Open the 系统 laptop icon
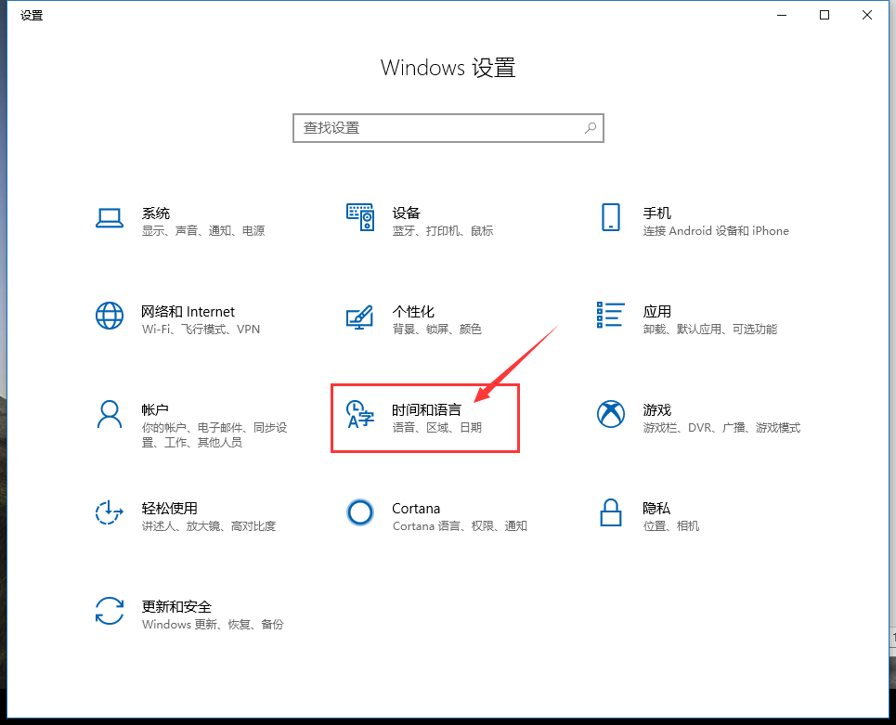The width and height of the screenshot is (896, 725). (x=110, y=218)
